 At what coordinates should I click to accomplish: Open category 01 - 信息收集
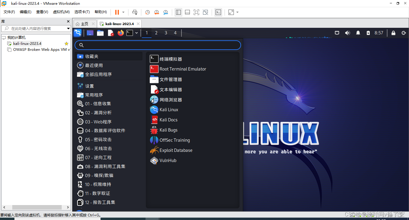pos(109,104)
